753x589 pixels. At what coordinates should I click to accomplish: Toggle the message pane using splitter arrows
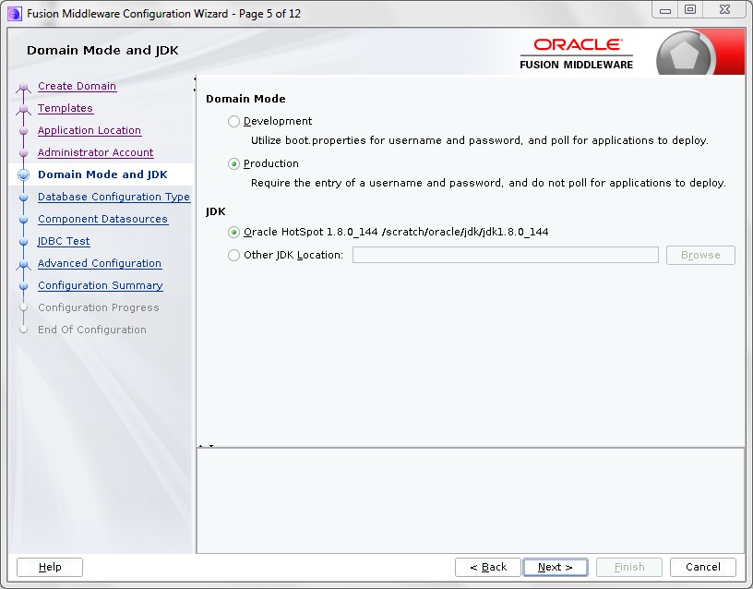[206, 446]
